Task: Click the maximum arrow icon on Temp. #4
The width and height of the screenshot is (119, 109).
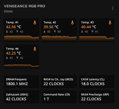Action: click(x=17, y=58)
